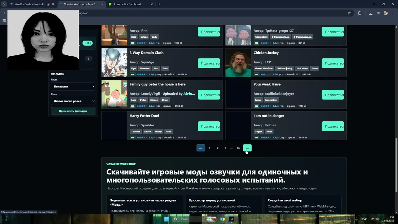Viewport: 398px width, 224px height.
Task: Open the apps grid icon in bookmarks bar
Action: coord(4,21)
